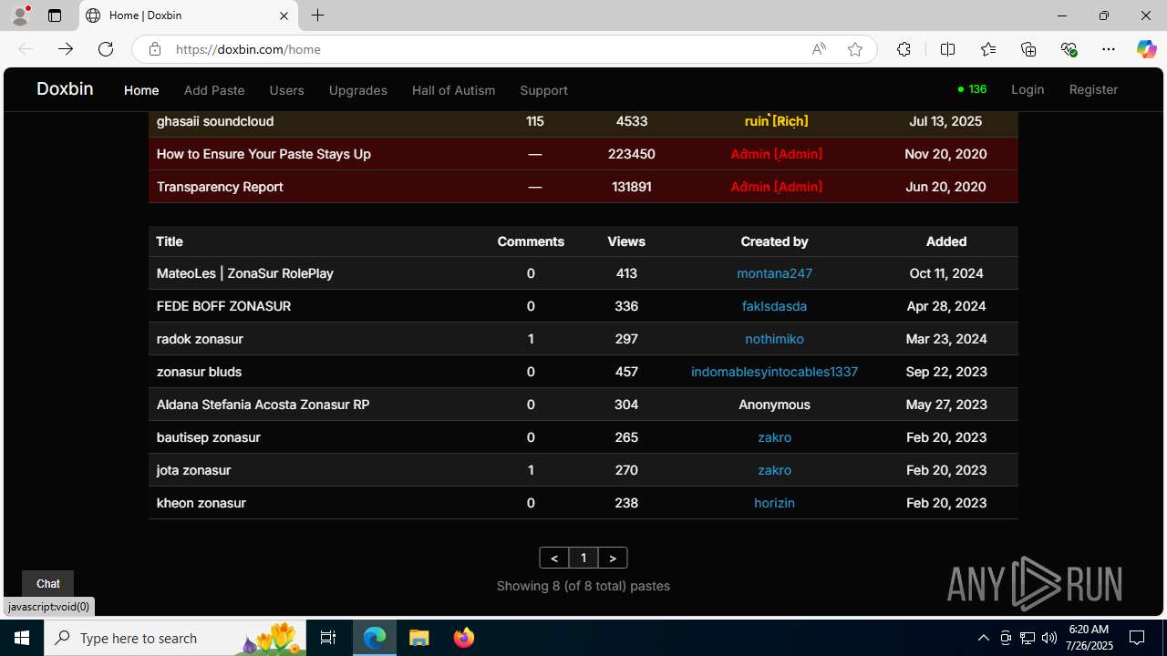The image size is (1167, 656).
Task: Open How to Ensure Your Paste Stays Up
Action: pos(263,154)
